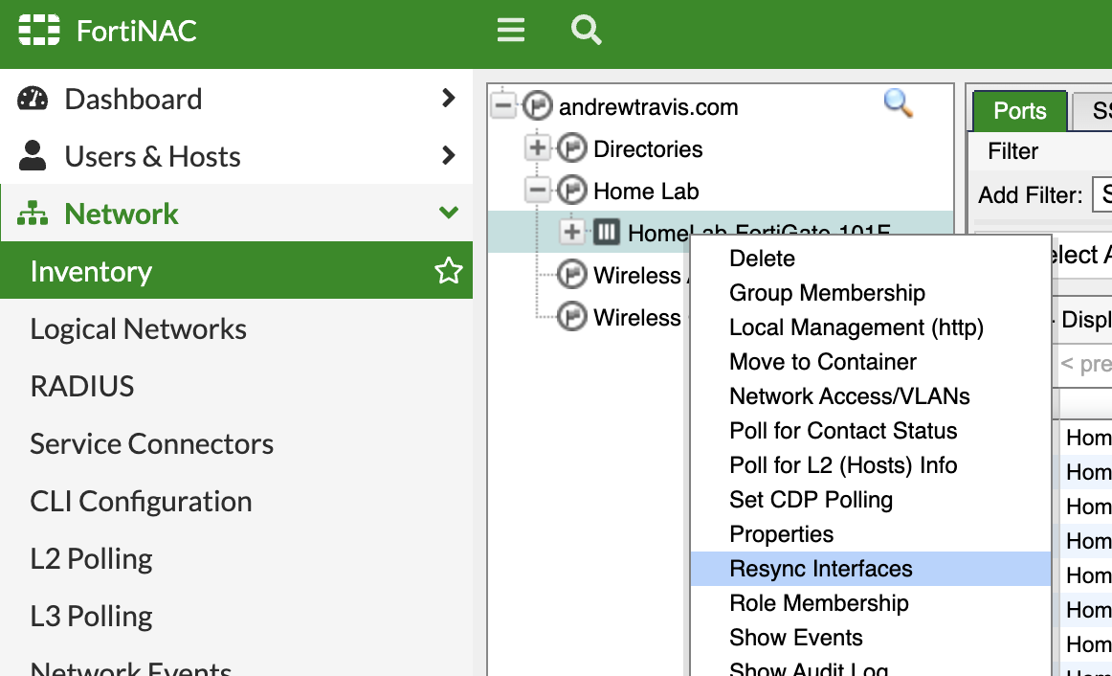This screenshot has height=676, width=1112.
Task: Click the first Wireless container icon
Action: [571, 274]
